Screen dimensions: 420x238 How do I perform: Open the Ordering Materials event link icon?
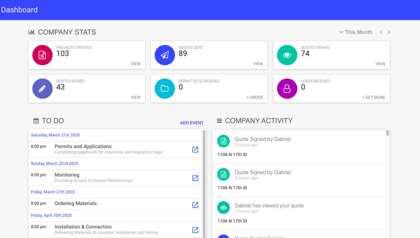coord(195,205)
